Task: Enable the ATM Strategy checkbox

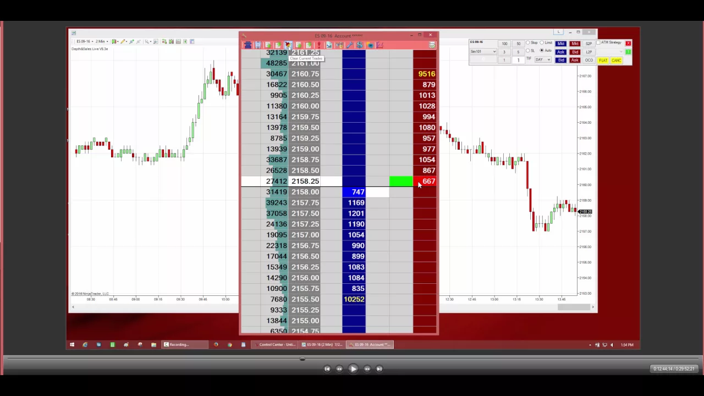Action: pyautogui.click(x=598, y=42)
